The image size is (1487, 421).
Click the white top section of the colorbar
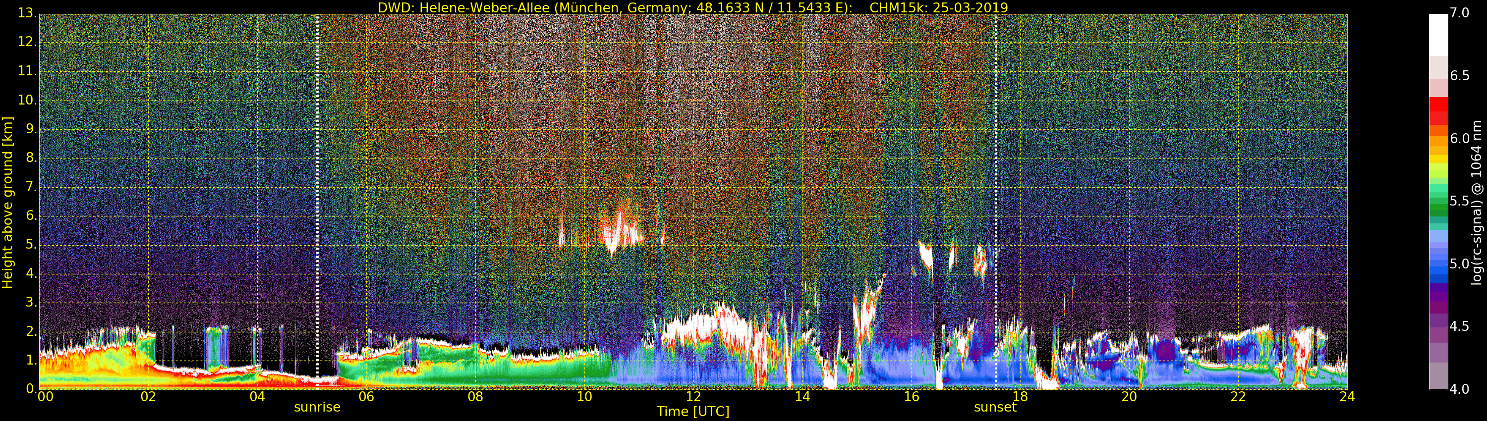point(1438,35)
